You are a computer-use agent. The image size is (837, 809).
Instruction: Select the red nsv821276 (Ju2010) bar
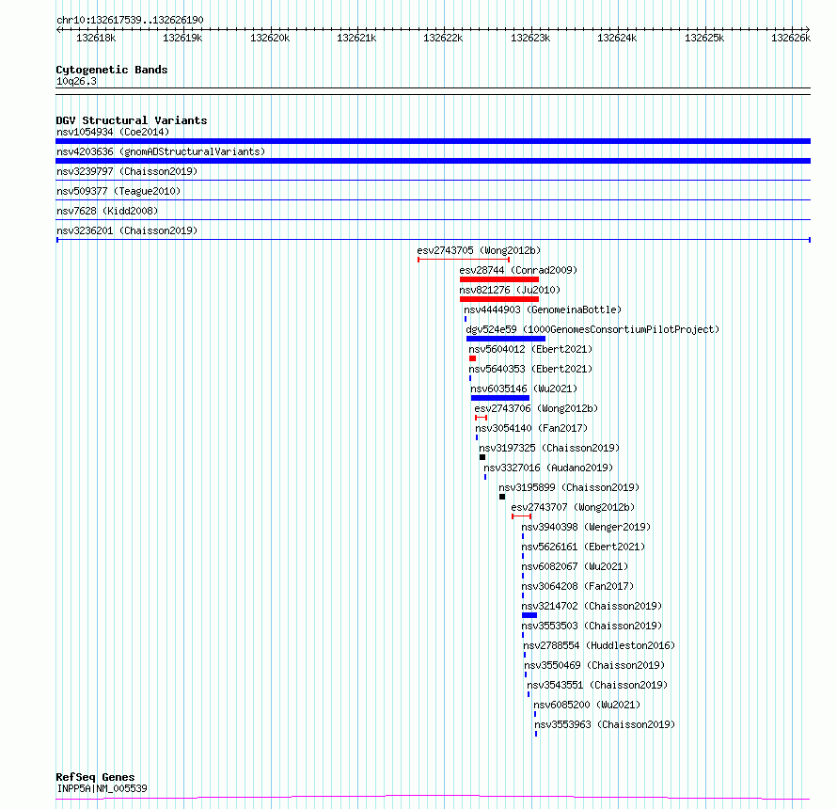[499, 299]
